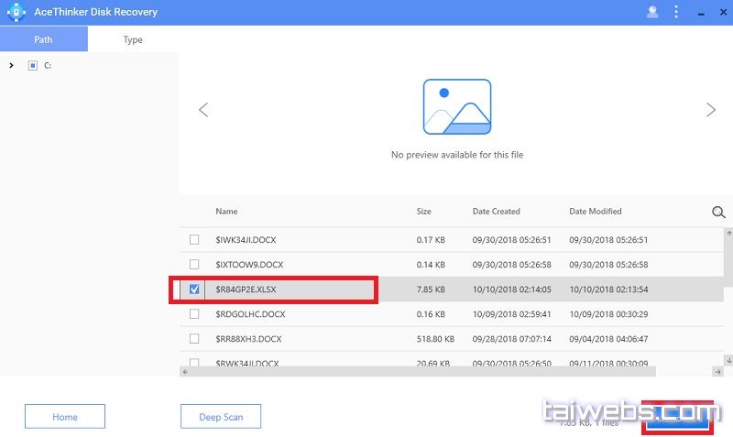Tick the checkbox for $RR88XH3.DOCX

click(194, 338)
